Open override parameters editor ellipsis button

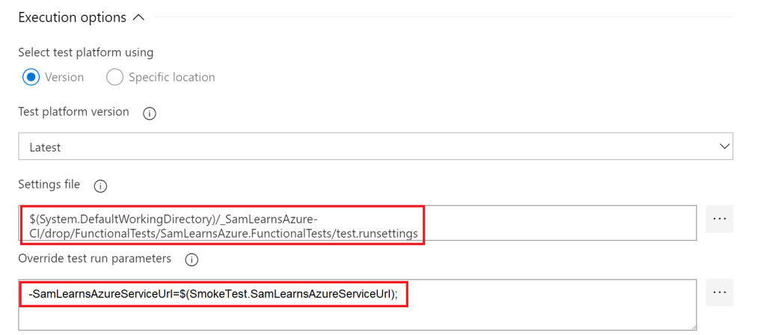(x=720, y=293)
